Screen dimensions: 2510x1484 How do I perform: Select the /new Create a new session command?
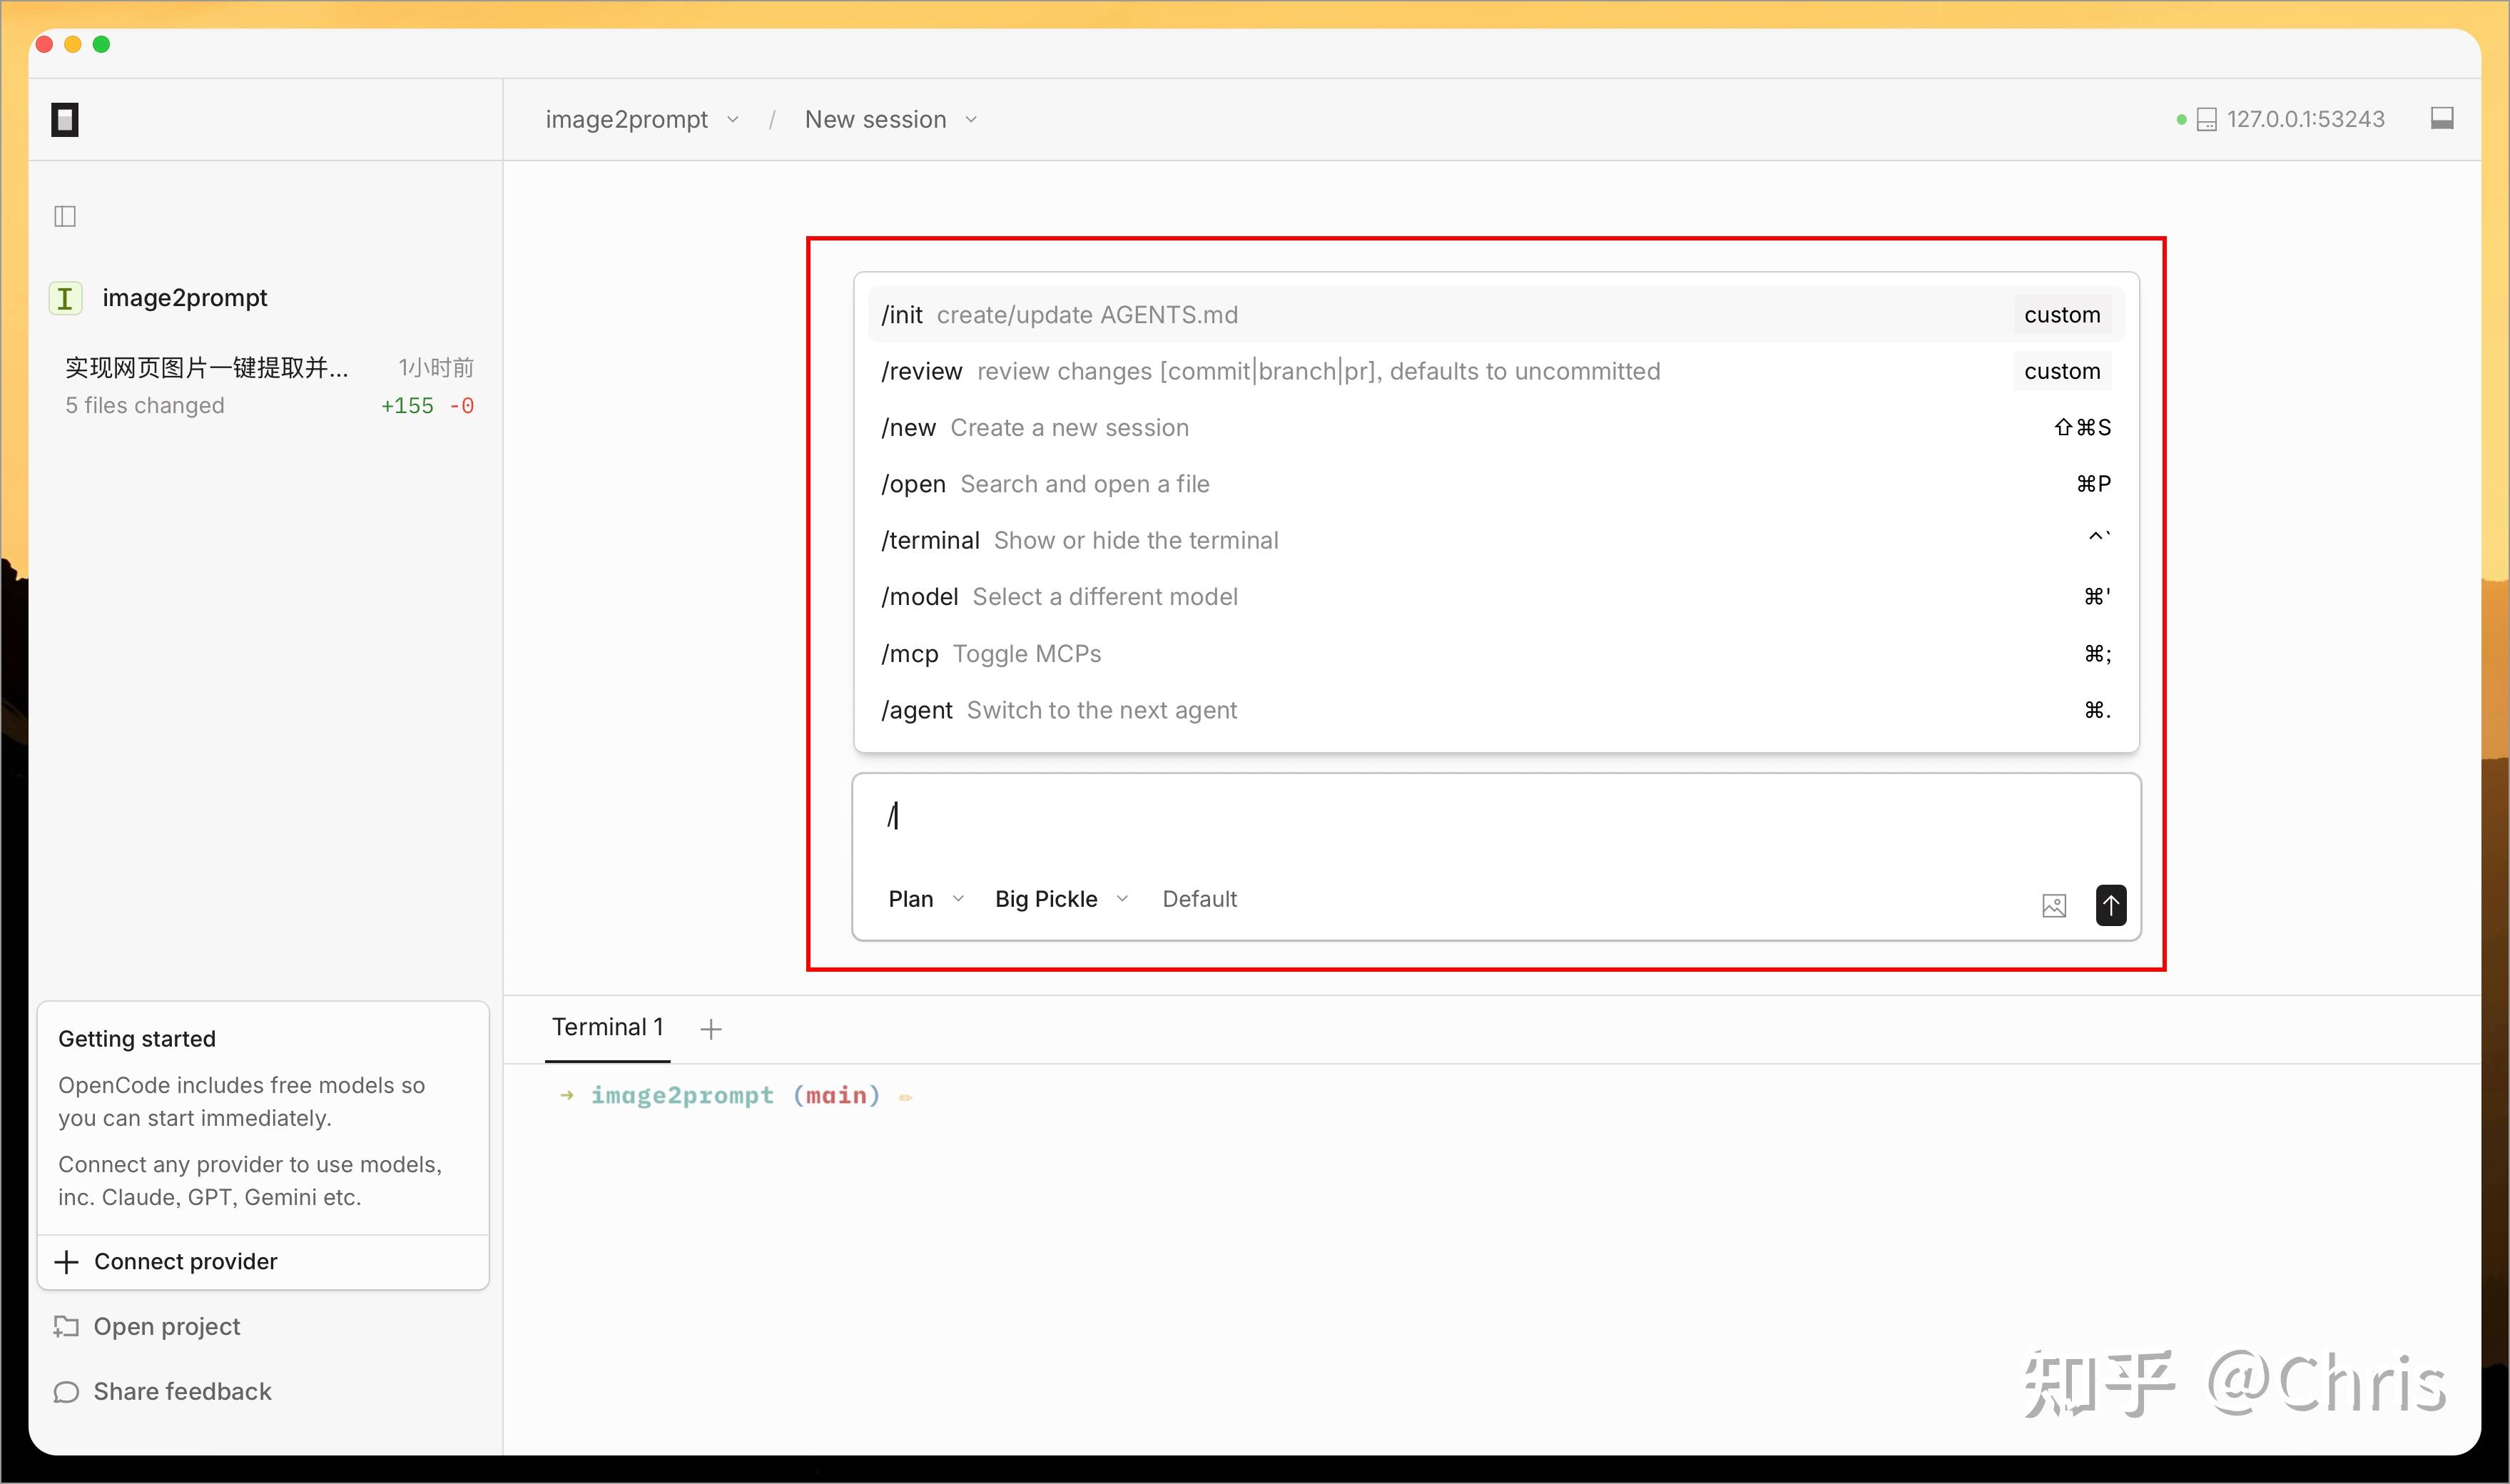(x=1496, y=428)
